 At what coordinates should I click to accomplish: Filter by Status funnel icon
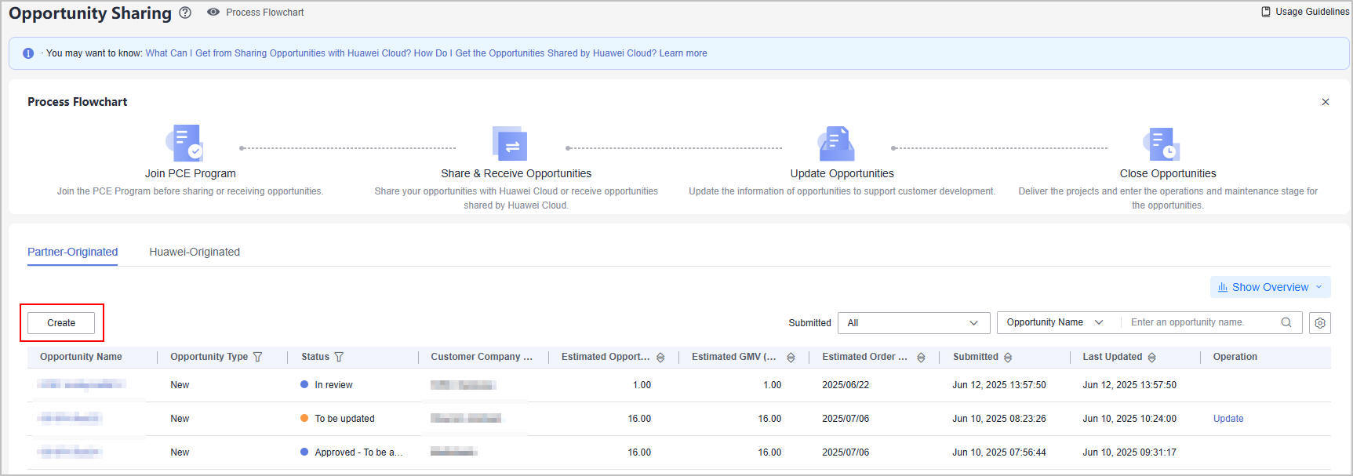point(339,357)
